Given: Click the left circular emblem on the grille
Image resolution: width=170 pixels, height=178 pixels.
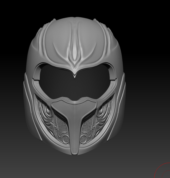Looking at the screenshot, I should click(x=66, y=139).
